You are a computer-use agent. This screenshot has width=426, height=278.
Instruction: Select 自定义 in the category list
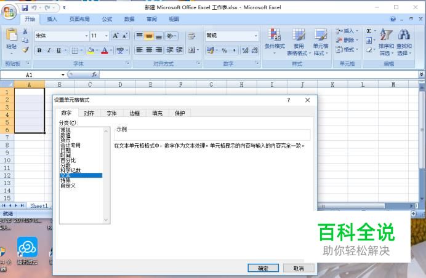click(81, 186)
